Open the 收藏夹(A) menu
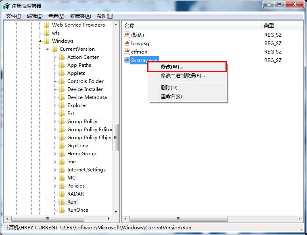Image resolution: width=307 pixels, height=235 pixels. [x=80, y=16]
